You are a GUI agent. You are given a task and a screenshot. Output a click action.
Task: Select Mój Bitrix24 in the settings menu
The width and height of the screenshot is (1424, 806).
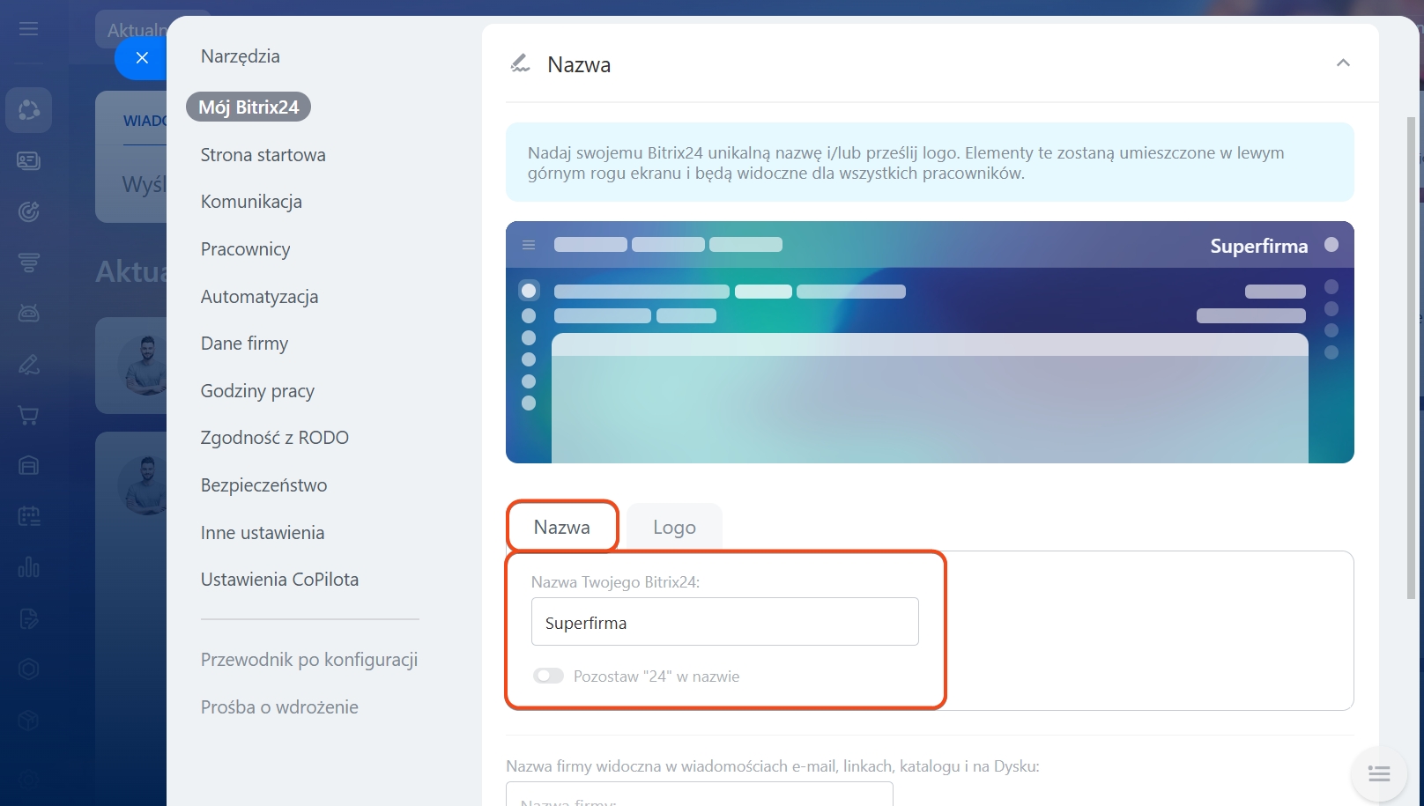click(248, 107)
